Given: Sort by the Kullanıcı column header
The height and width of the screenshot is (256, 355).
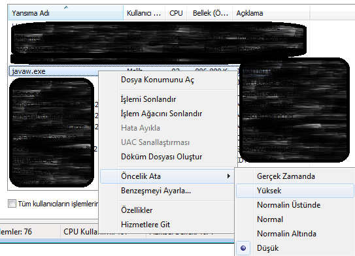Looking at the screenshot, I should 144,13.
